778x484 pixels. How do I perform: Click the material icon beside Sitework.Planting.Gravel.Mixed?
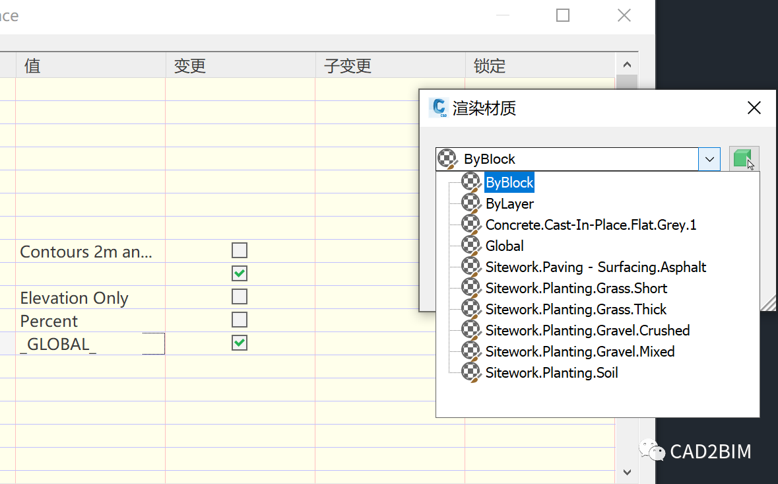click(471, 351)
